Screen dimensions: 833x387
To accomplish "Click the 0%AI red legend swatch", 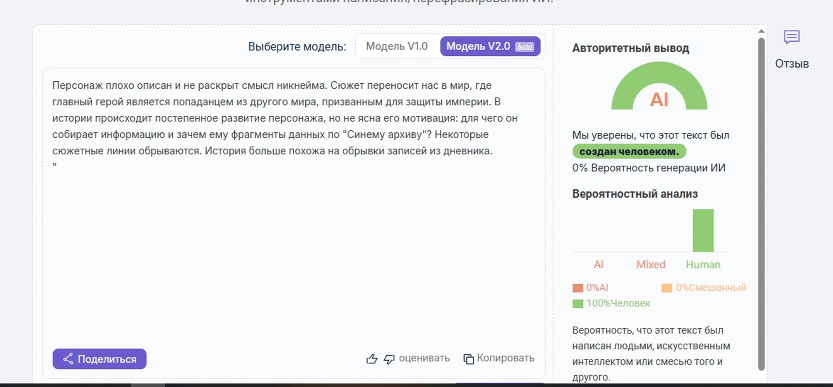I will tap(578, 288).
